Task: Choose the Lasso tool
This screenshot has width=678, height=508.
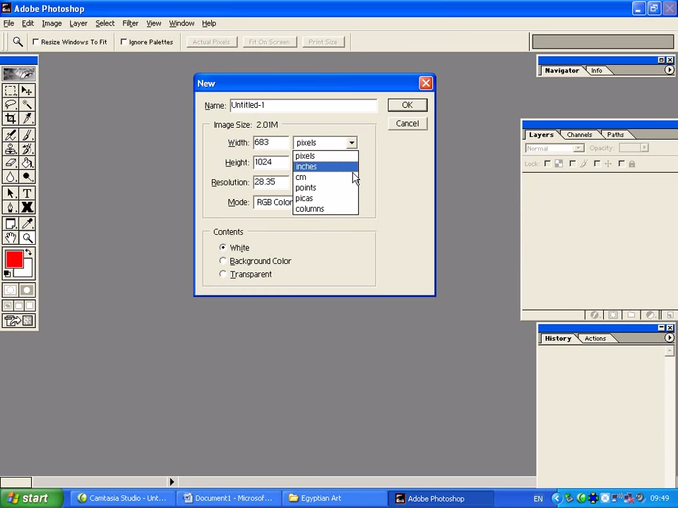Action: pyautogui.click(x=11, y=104)
